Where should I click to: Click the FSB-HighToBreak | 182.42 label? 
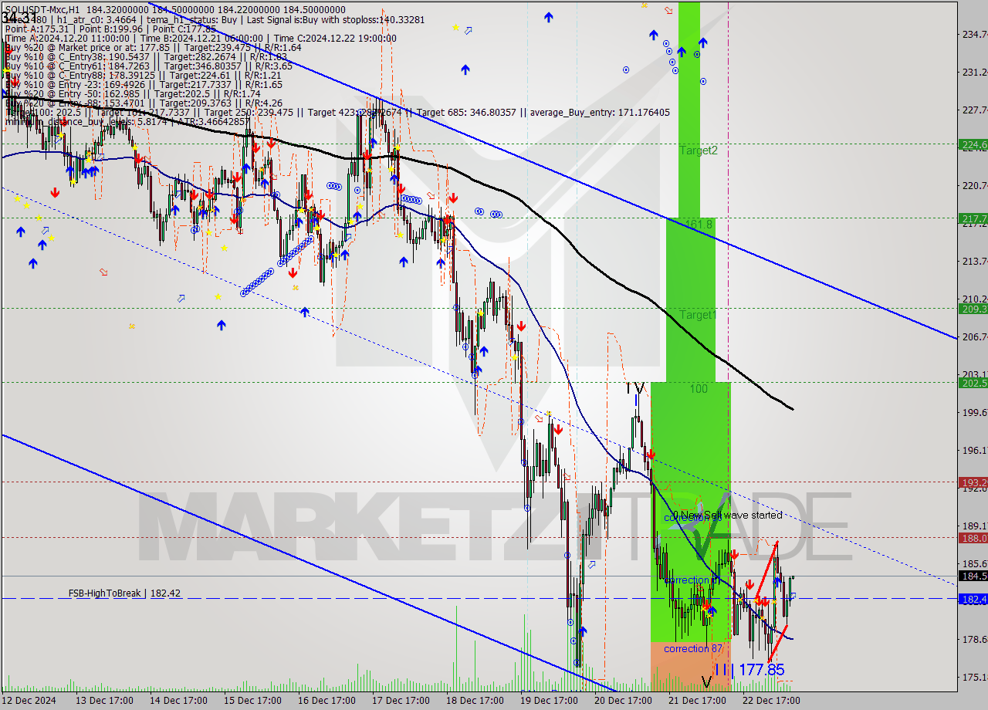(124, 593)
